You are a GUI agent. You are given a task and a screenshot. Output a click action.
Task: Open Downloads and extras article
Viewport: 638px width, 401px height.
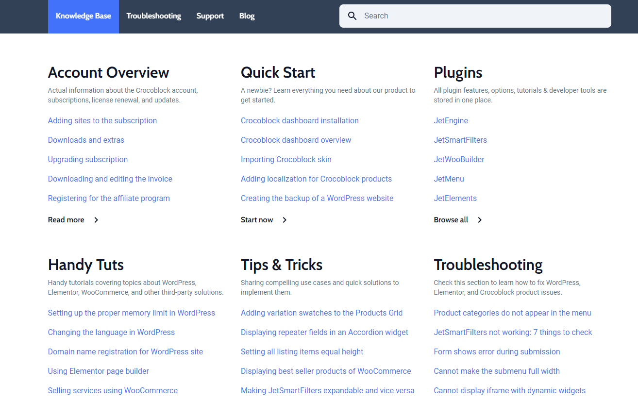[86, 140]
